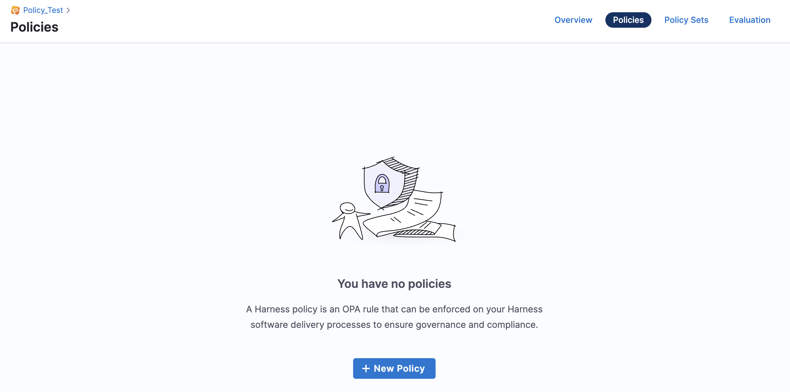Click the orange project icon beside Policy_Test
790x392 pixels.
pyautogui.click(x=15, y=10)
